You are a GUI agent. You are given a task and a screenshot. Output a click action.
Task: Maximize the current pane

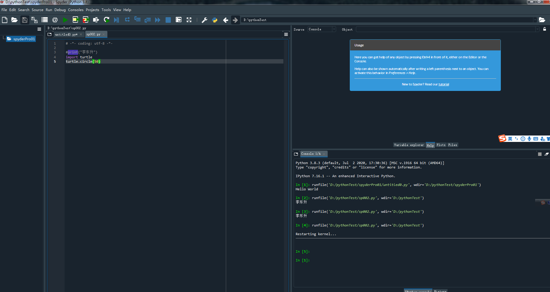pyautogui.click(x=179, y=20)
